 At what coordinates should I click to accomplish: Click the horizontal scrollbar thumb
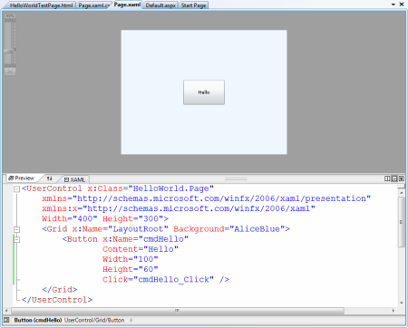point(178,311)
